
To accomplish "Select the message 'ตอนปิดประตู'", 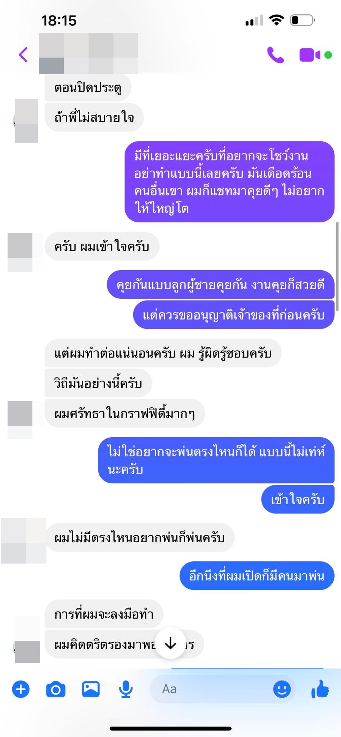I will pos(88,87).
